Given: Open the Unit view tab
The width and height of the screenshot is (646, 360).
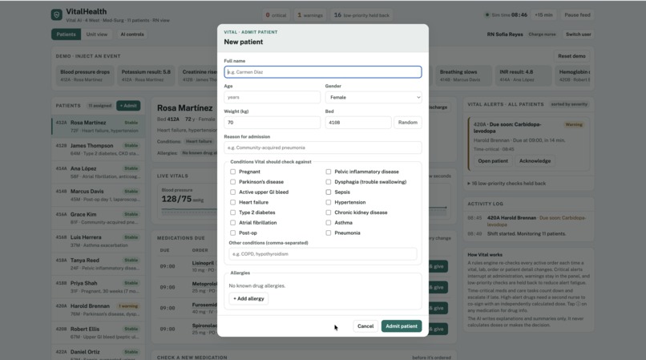Looking at the screenshot, I should pos(97,34).
